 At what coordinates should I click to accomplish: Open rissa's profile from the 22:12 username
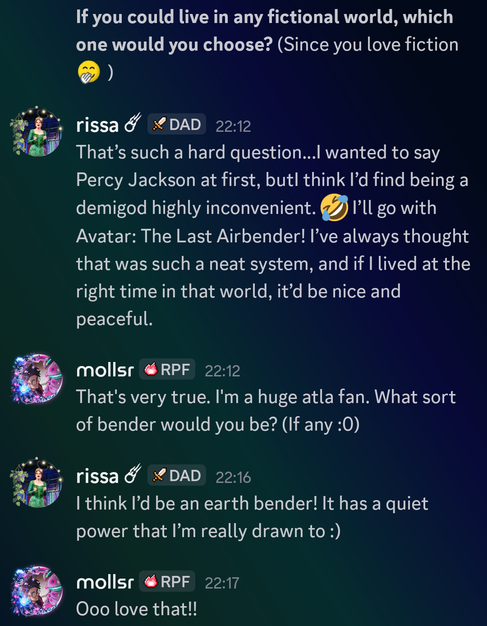point(97,125)
